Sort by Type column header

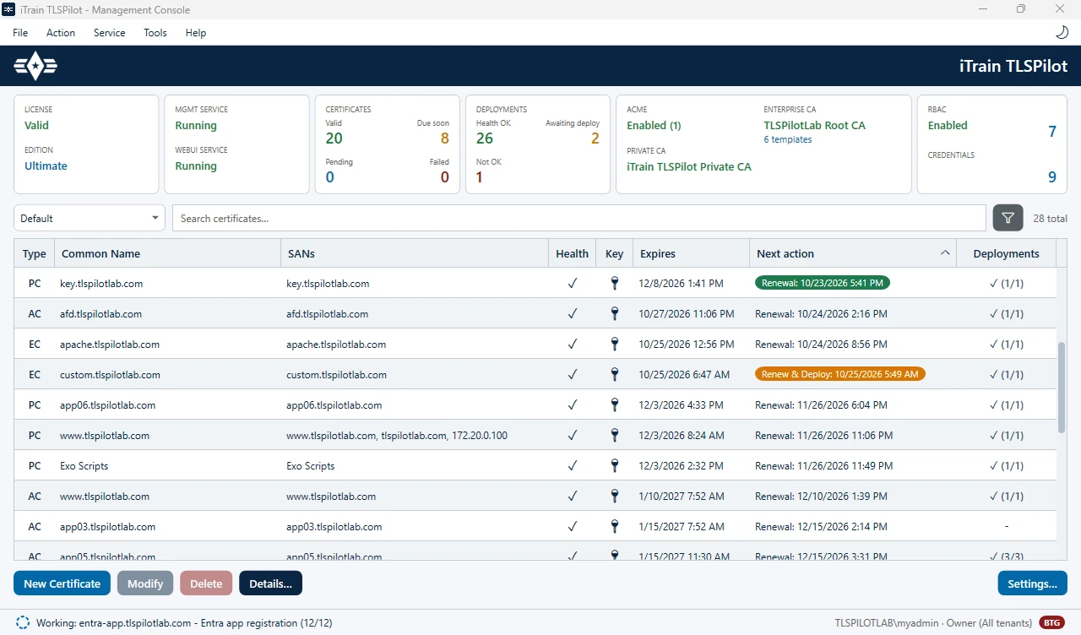[x=35, y=253]
